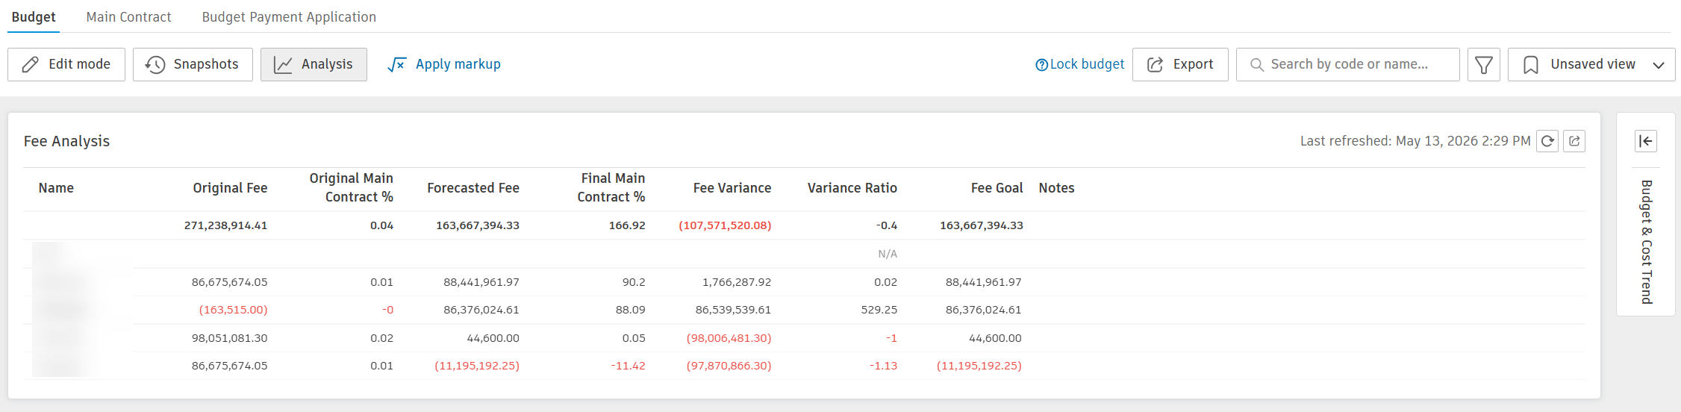Click the Fee Variance column header
The image size is (1681, 412).
pyautogui.click(x=732, y=188)
